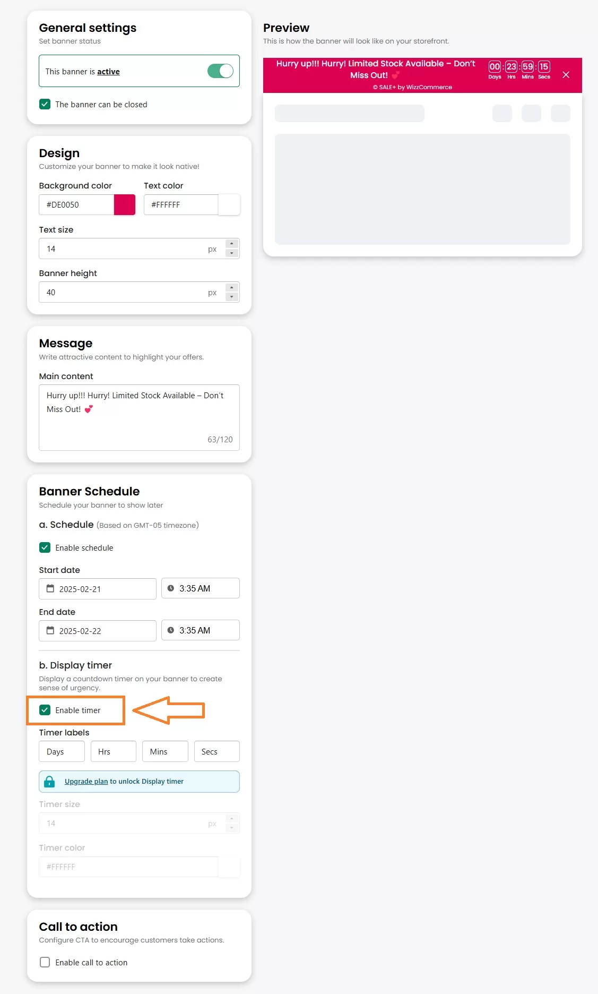Click the calendar icon in End date field

coord(50,630)
